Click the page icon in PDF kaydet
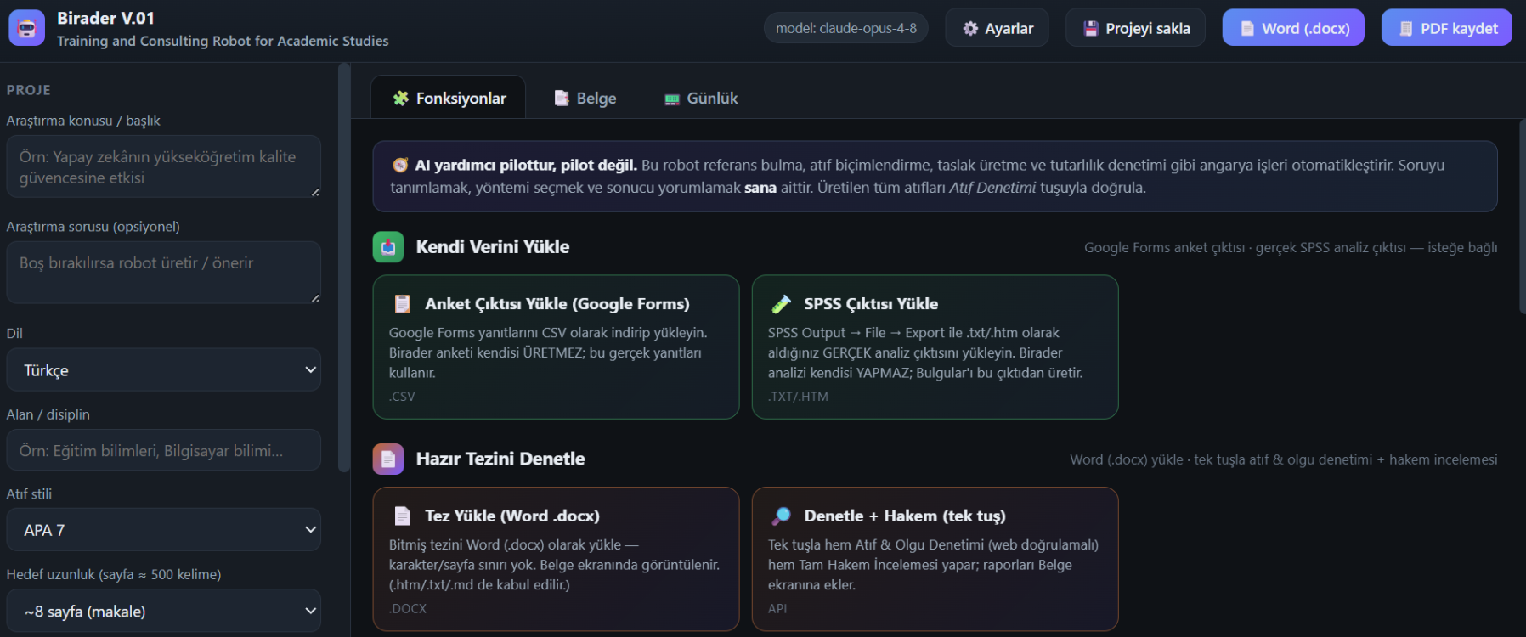Viewport: 1526px width, 637px height. 1406,29
